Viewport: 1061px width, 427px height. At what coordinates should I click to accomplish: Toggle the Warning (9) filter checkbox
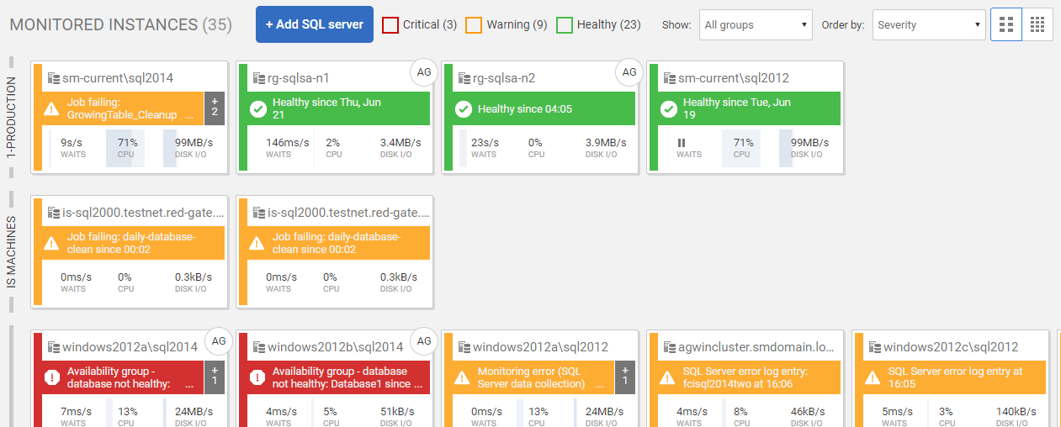[474, 25]
